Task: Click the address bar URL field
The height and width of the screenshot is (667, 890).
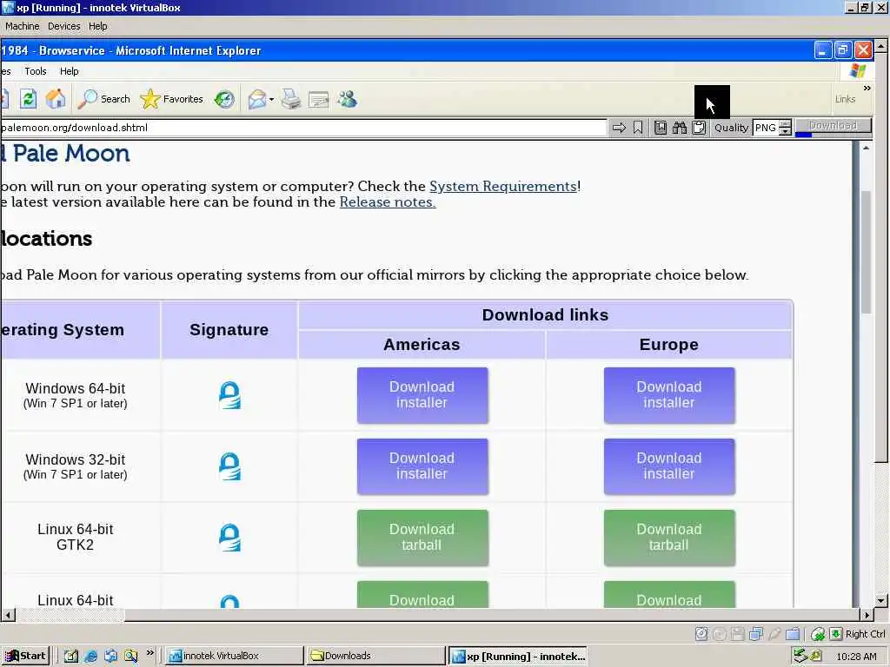Action: [303, 128]
